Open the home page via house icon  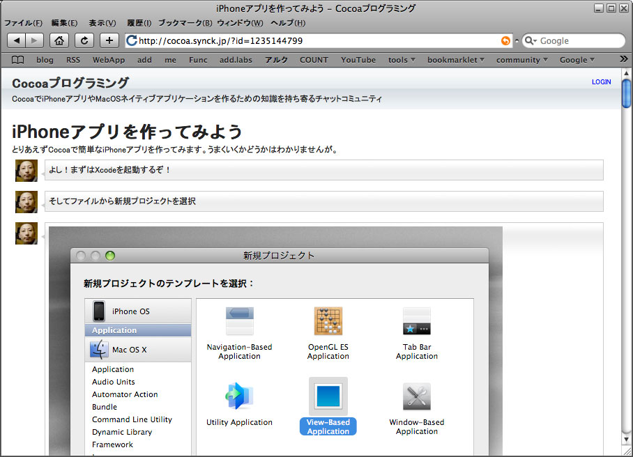(x=59, y=40)
